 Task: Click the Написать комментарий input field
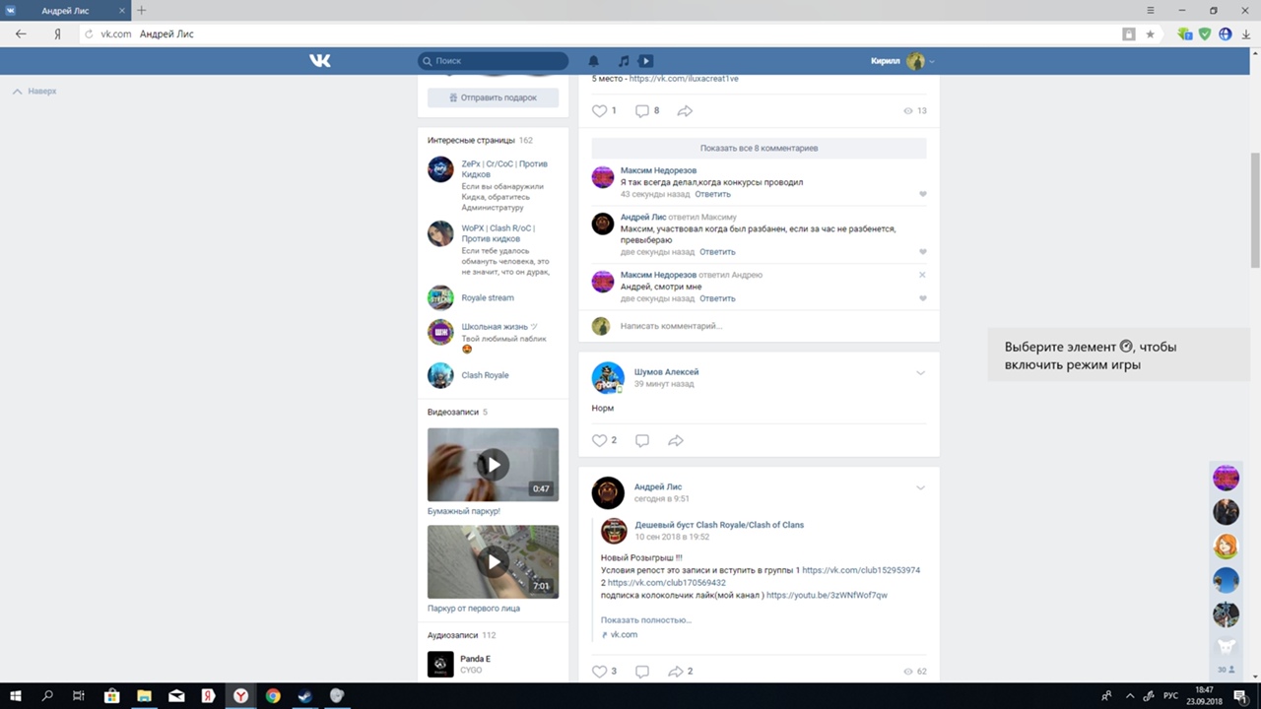coord(759,326)
